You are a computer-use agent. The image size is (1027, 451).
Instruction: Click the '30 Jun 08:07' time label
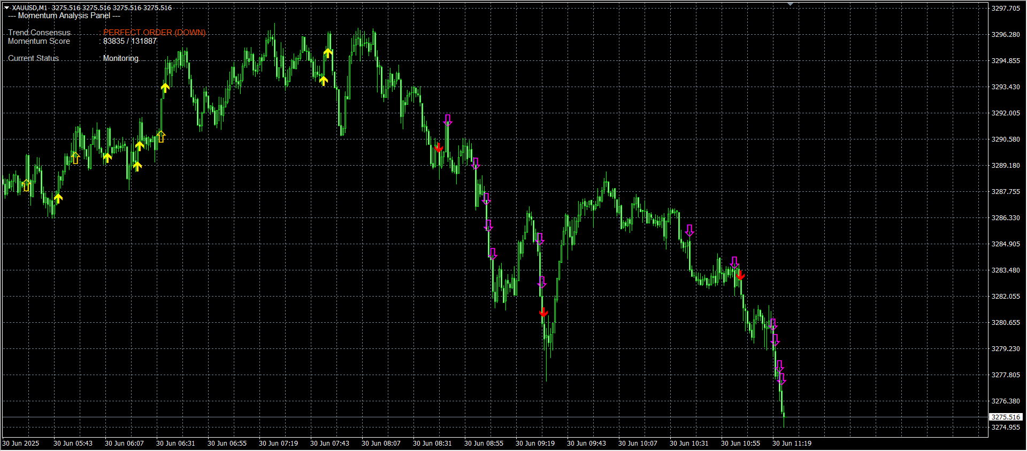381,444
